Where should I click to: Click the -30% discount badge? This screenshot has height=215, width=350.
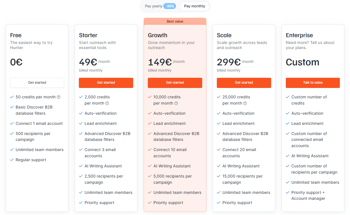click(x=170, y=6)
